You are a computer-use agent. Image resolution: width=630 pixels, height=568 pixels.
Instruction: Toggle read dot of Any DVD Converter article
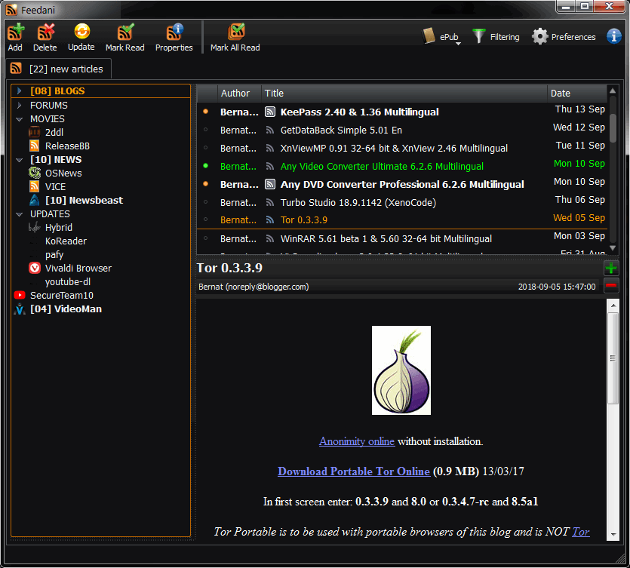coord(206,184)
